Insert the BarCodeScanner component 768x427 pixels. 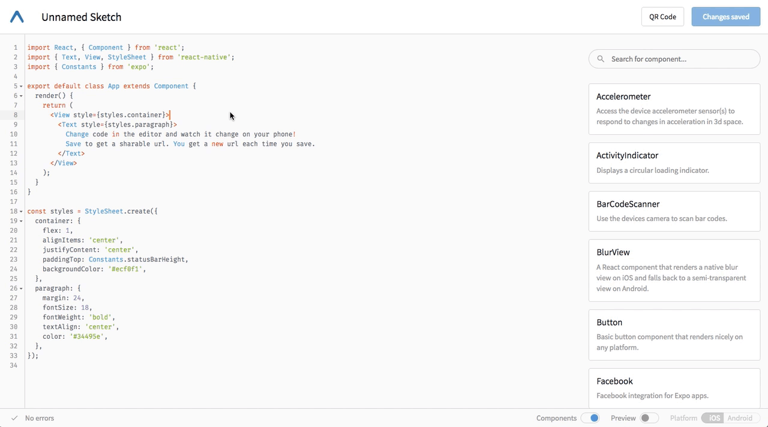click(674, 211)
